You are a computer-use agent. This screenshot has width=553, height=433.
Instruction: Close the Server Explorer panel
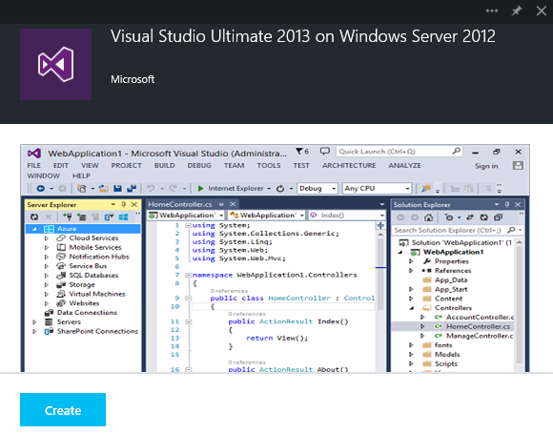point(134,205)
